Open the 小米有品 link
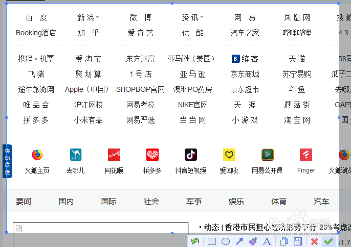351x247 pixels. point(89,120)
